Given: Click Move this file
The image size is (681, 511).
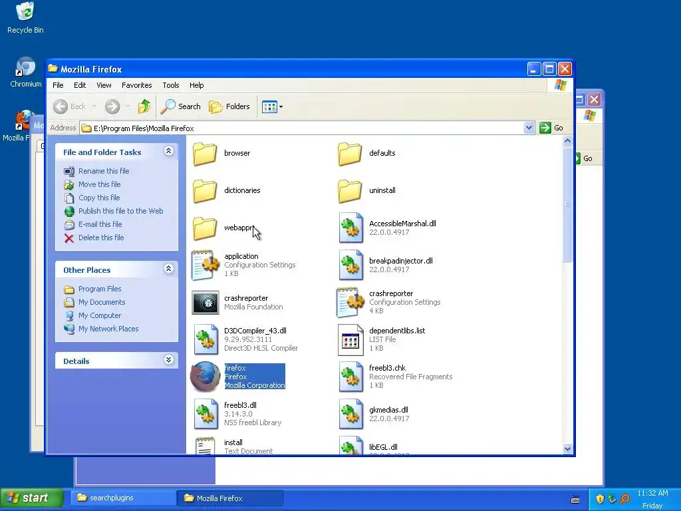Looking at the screenshot, I should click(x=92, y=184).
